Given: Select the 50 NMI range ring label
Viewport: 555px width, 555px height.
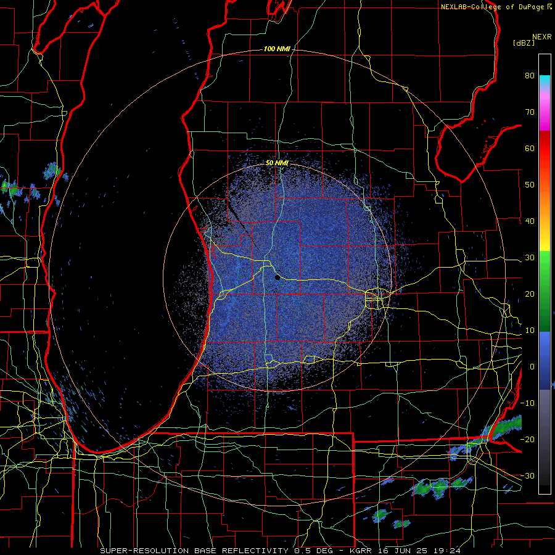Looking at the screenshot, I should coord(277,163).
